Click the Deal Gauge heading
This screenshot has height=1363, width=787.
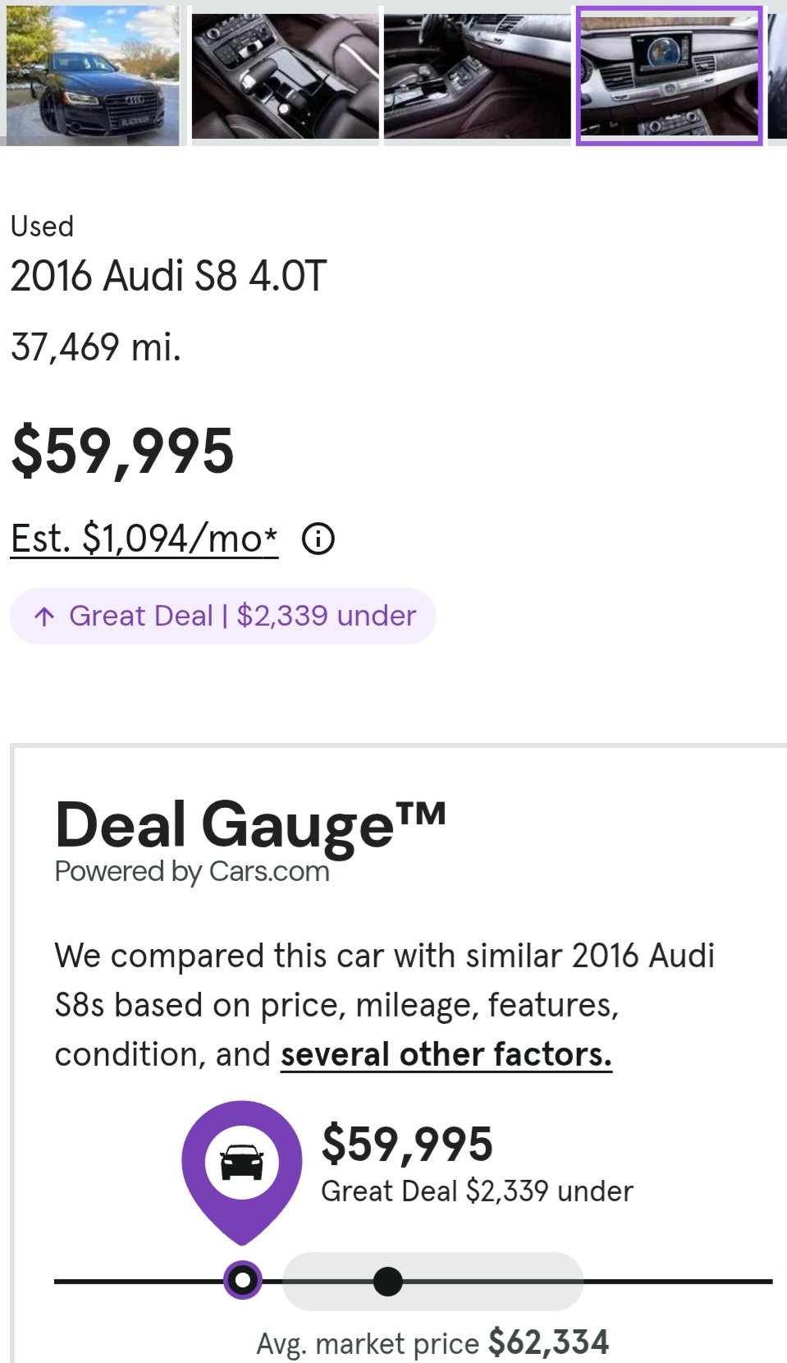249,824
